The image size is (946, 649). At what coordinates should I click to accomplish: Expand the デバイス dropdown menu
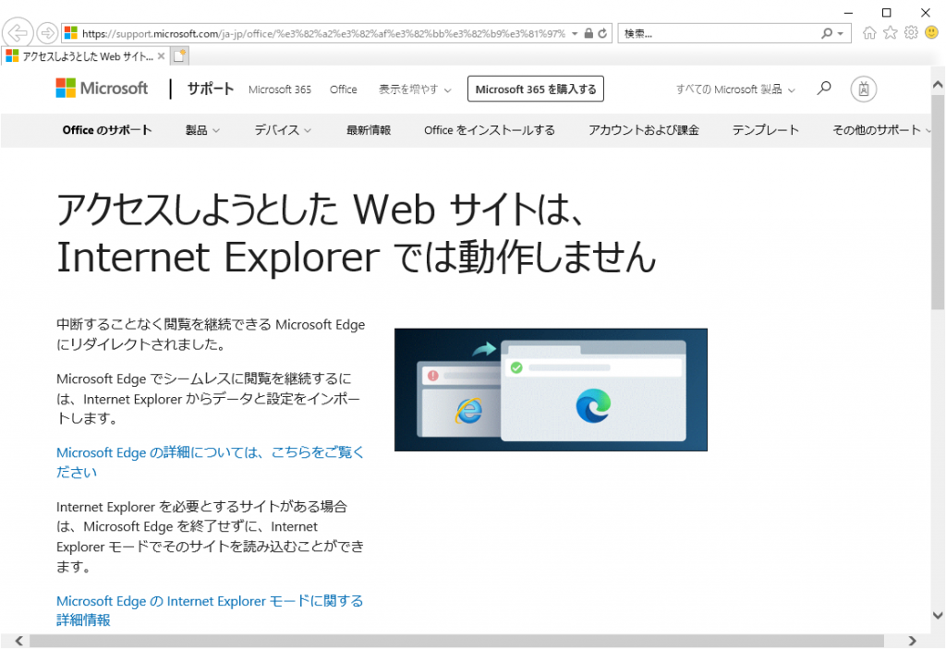tap(283, 129)
